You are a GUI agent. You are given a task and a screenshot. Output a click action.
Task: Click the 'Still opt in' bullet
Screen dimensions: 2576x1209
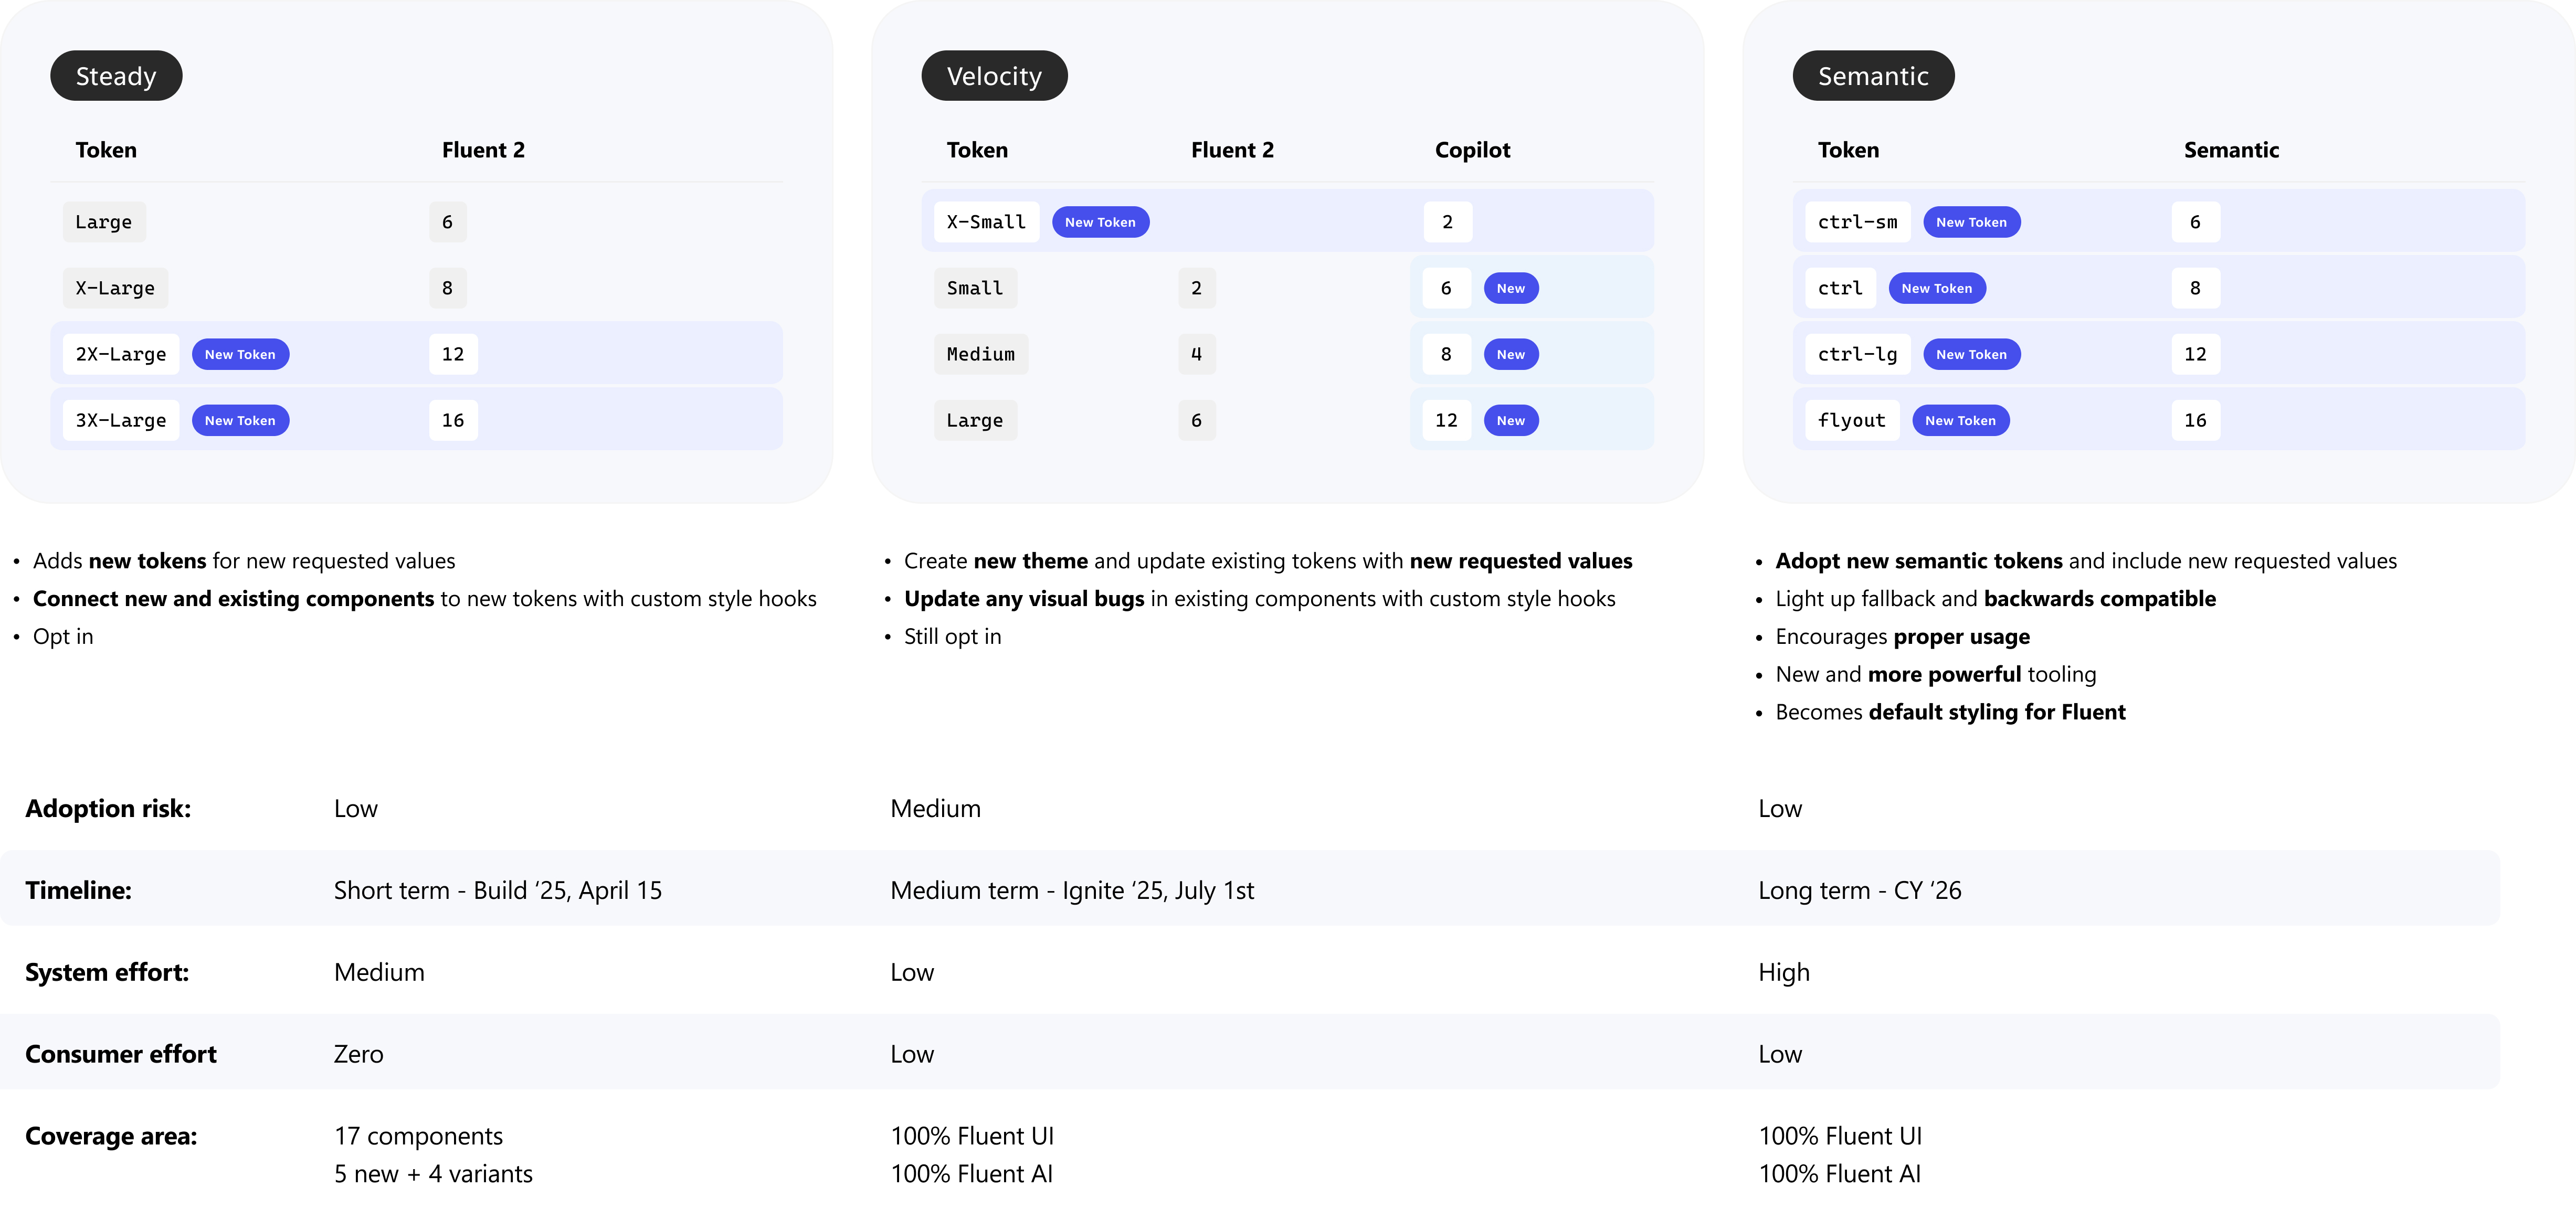952,637
